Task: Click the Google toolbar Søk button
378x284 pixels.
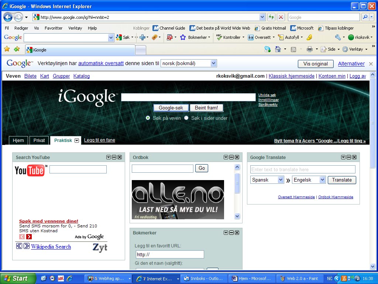Action: [x=124, y=37]
